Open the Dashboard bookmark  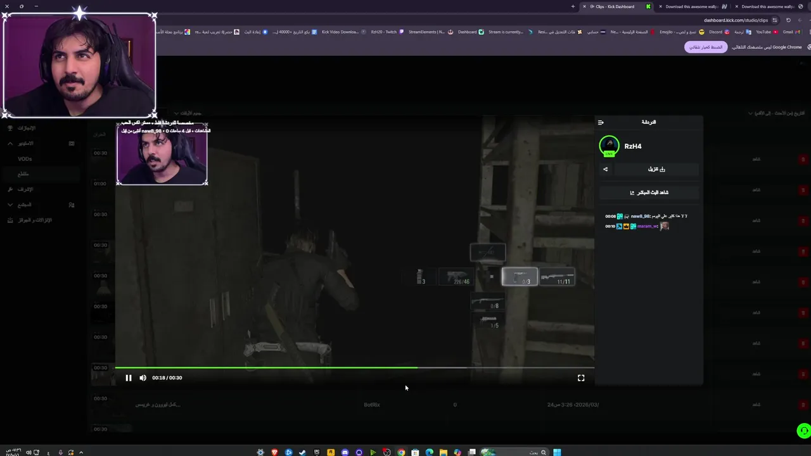[471, 32]
